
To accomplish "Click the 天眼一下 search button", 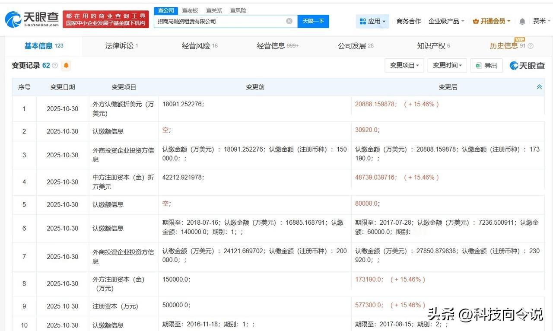I will 314,21.
